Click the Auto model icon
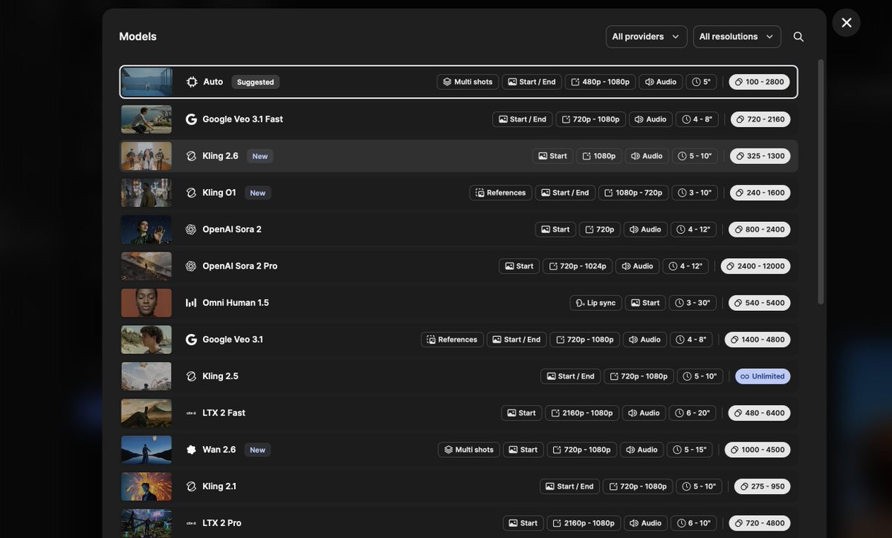The image size is (892, 538). (x=192, y=82)
